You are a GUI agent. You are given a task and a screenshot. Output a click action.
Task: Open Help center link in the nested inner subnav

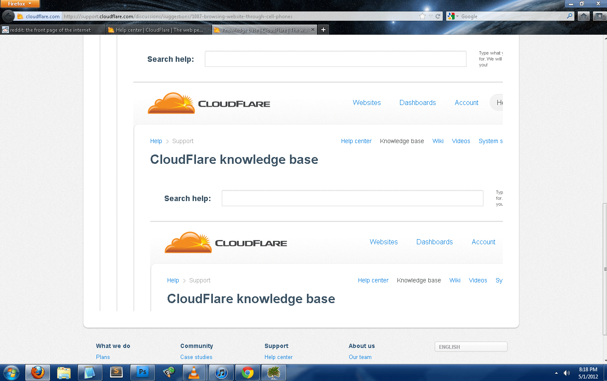point(373,280)
